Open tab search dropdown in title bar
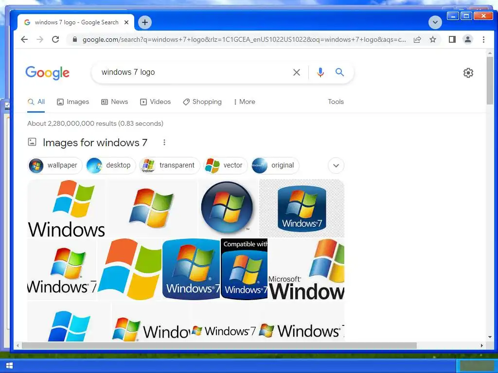The width and height of the screenshot is (498, 373). point(435,22)
